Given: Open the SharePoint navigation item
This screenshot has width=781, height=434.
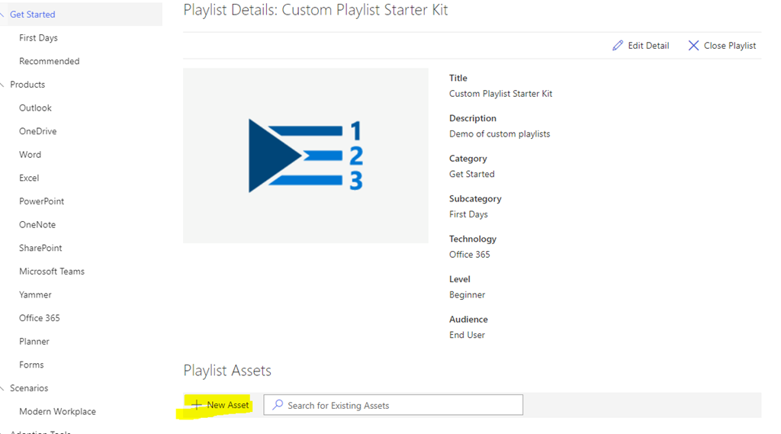Looking at the screenshot, I should pos(40,248).
